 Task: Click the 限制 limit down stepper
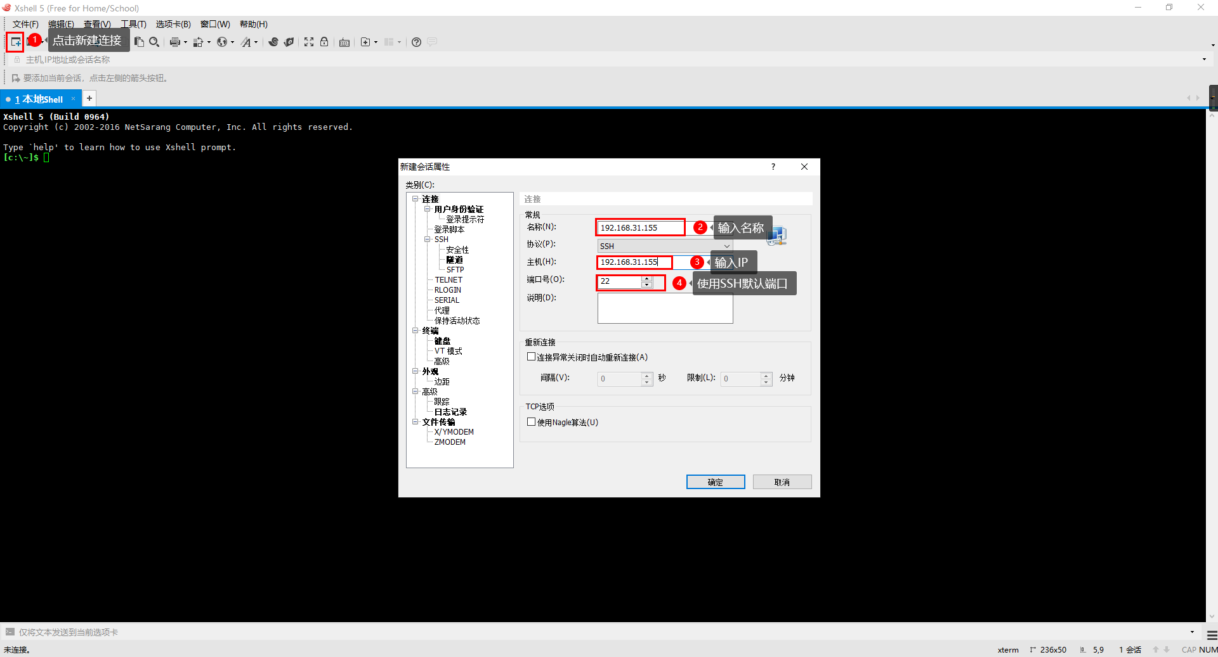click(766, 382)
